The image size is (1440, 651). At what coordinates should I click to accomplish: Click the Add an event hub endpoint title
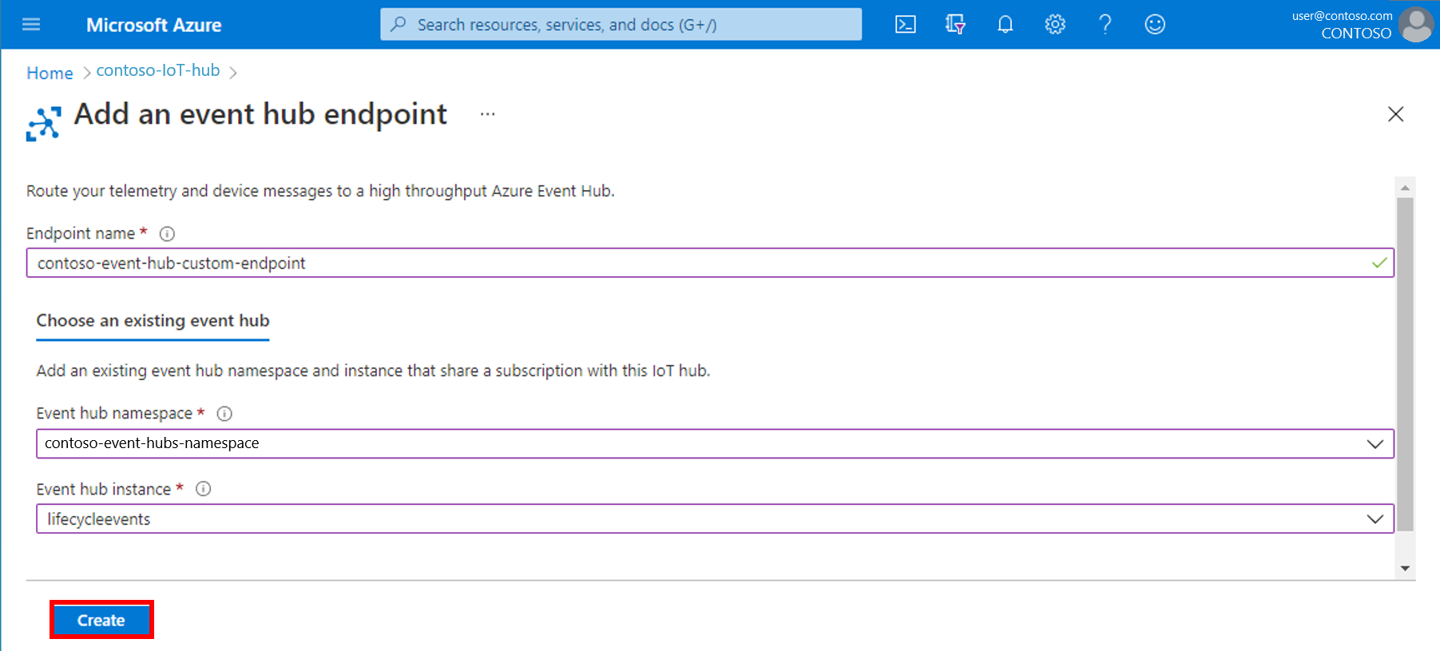click(260, 114)
